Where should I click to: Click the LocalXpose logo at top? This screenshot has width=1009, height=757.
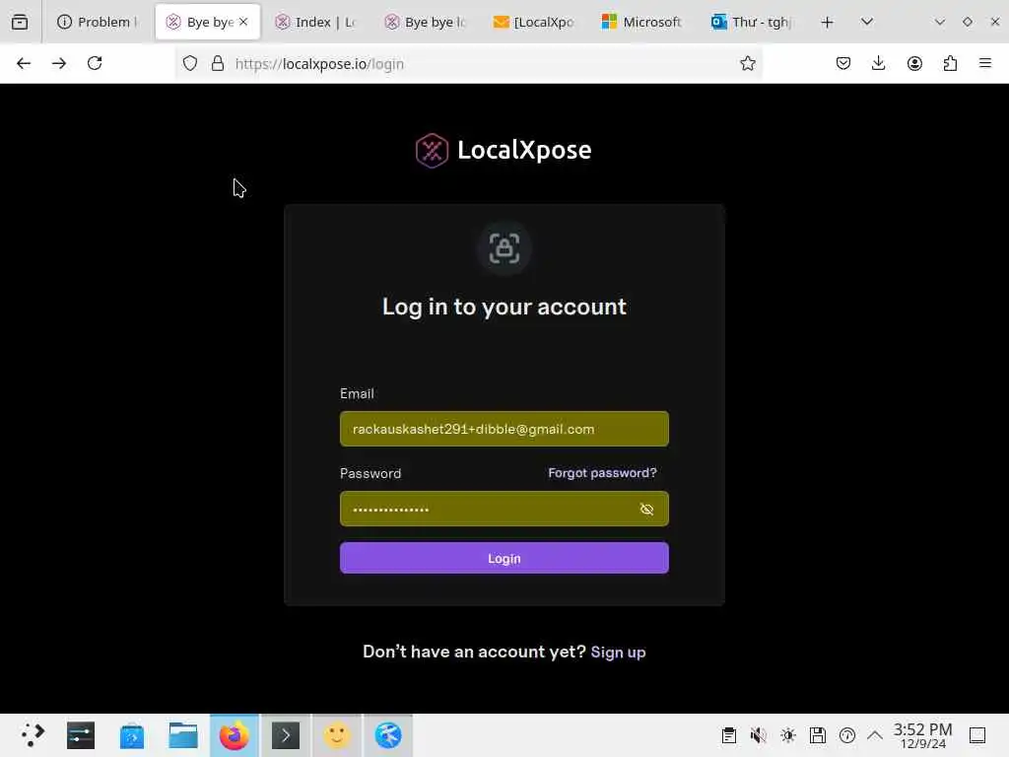[x=504, y=151]
